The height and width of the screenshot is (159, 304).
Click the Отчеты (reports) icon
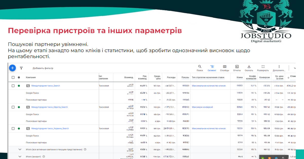click(237, 66)
